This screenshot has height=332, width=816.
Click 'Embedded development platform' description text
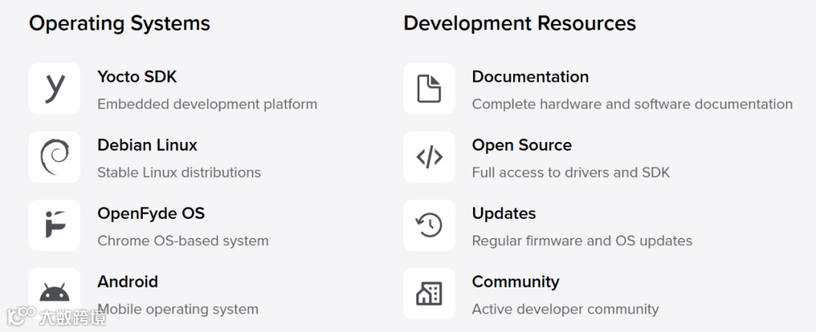coord(207,104)
